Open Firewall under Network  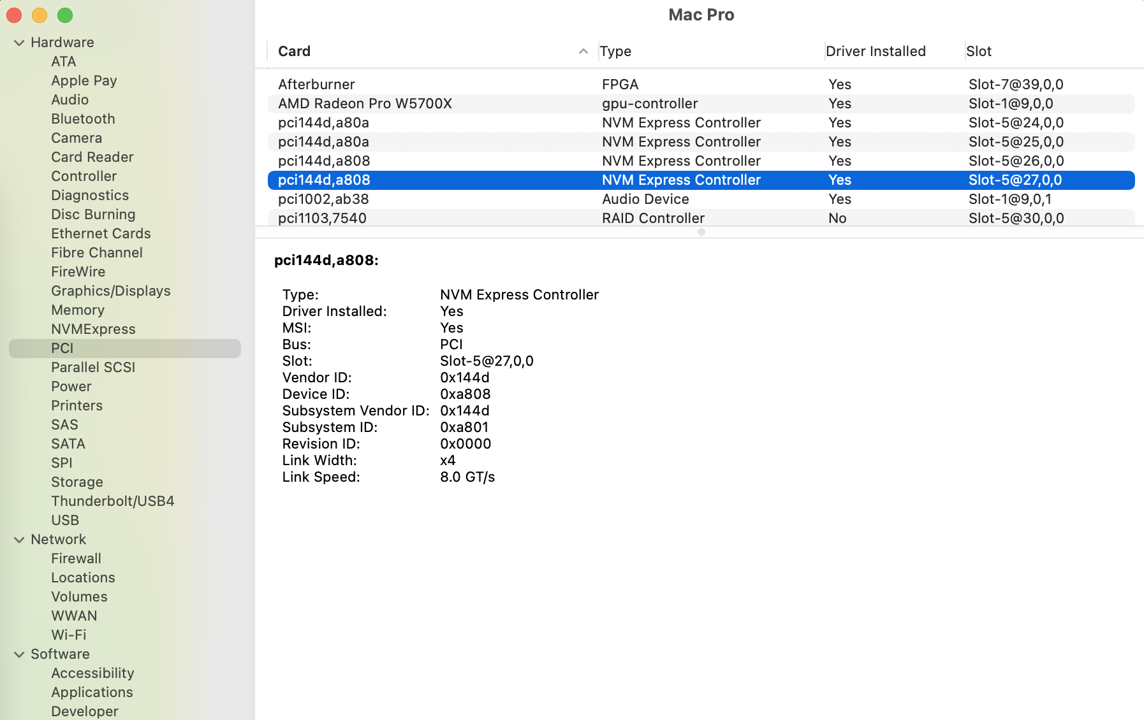[x=76, y=559]
